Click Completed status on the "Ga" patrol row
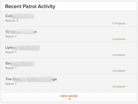The image size is (138, 104). tap(119, 71)
